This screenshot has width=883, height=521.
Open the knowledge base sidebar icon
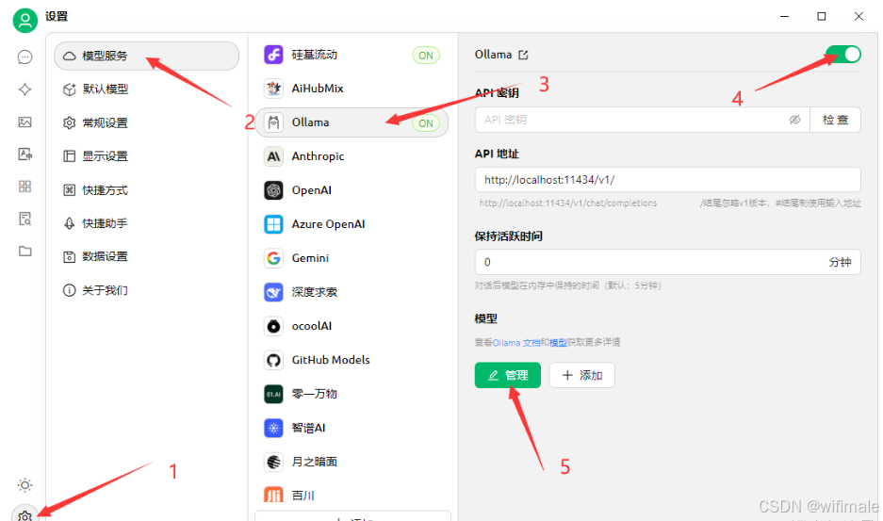coord(25,220)
